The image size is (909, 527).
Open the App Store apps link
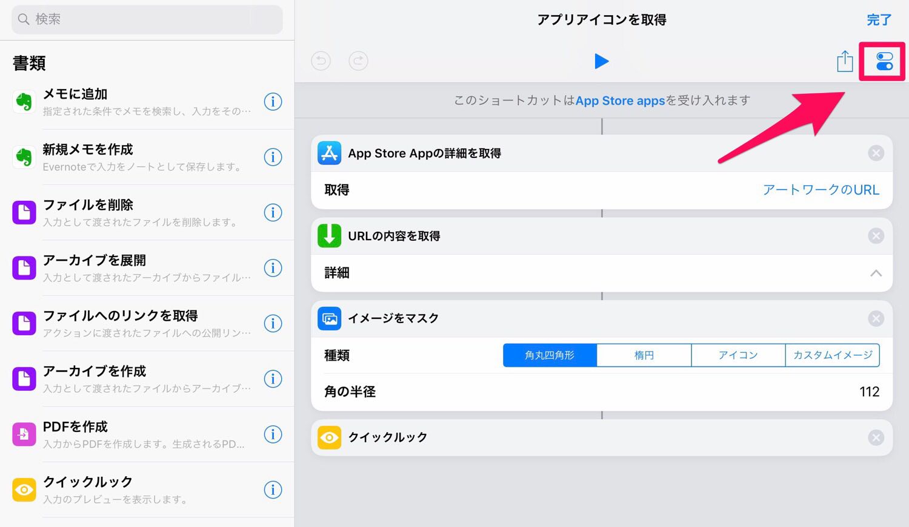click(x=620, y=100)
